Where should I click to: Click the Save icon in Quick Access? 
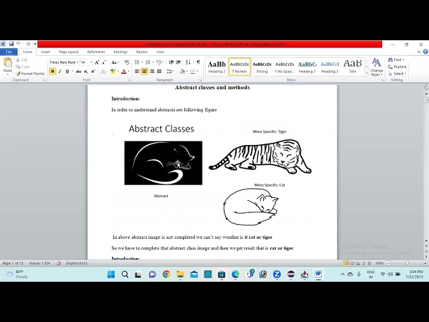11,44
